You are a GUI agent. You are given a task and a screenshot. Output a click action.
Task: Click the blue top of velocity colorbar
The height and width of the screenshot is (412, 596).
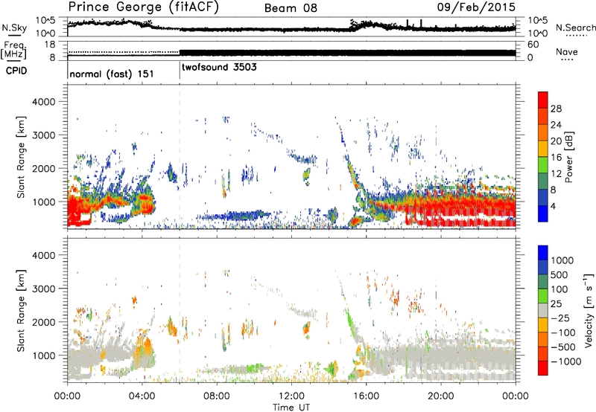pos(543,253)
